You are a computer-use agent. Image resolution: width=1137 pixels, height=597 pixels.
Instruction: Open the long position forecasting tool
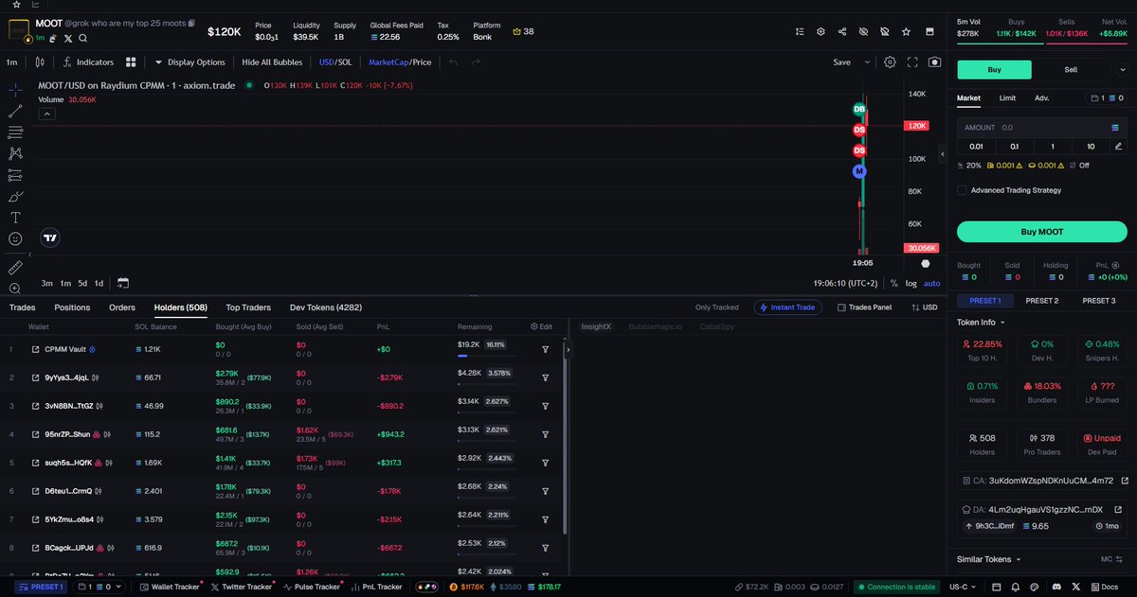[15, 175]
